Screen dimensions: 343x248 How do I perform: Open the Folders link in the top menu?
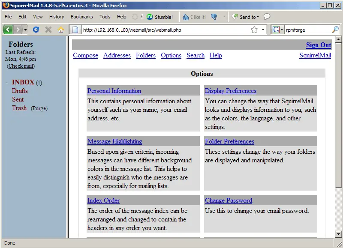click(x=146, y=55)
